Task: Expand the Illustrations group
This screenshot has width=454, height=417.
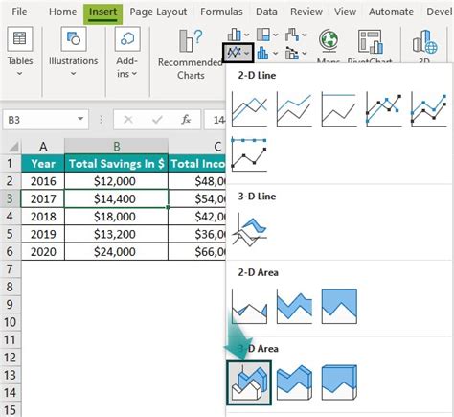Action: [x=74, y=51]
